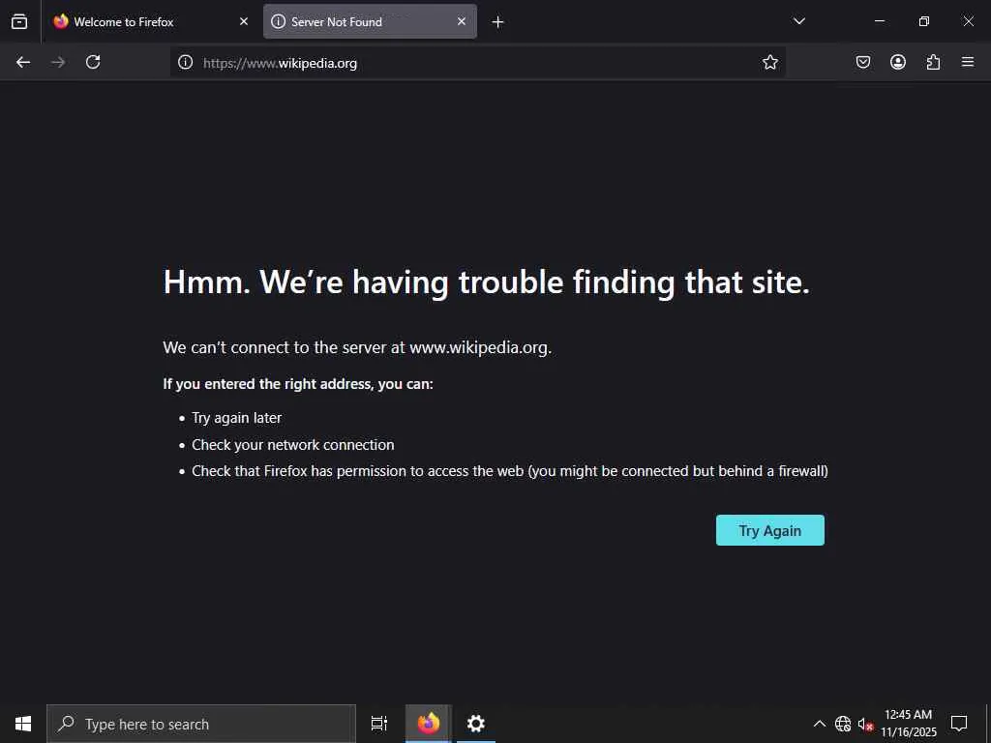Viewport: 991px width, 743px height.
Task: Click the wikipedia.org URL address field
Action: coord(477,63)
